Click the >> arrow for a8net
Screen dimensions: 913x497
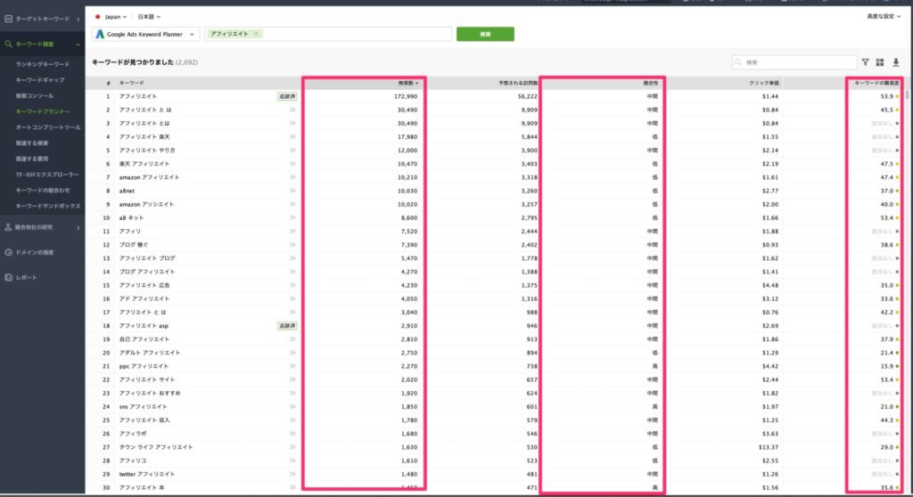click(292, 191)
